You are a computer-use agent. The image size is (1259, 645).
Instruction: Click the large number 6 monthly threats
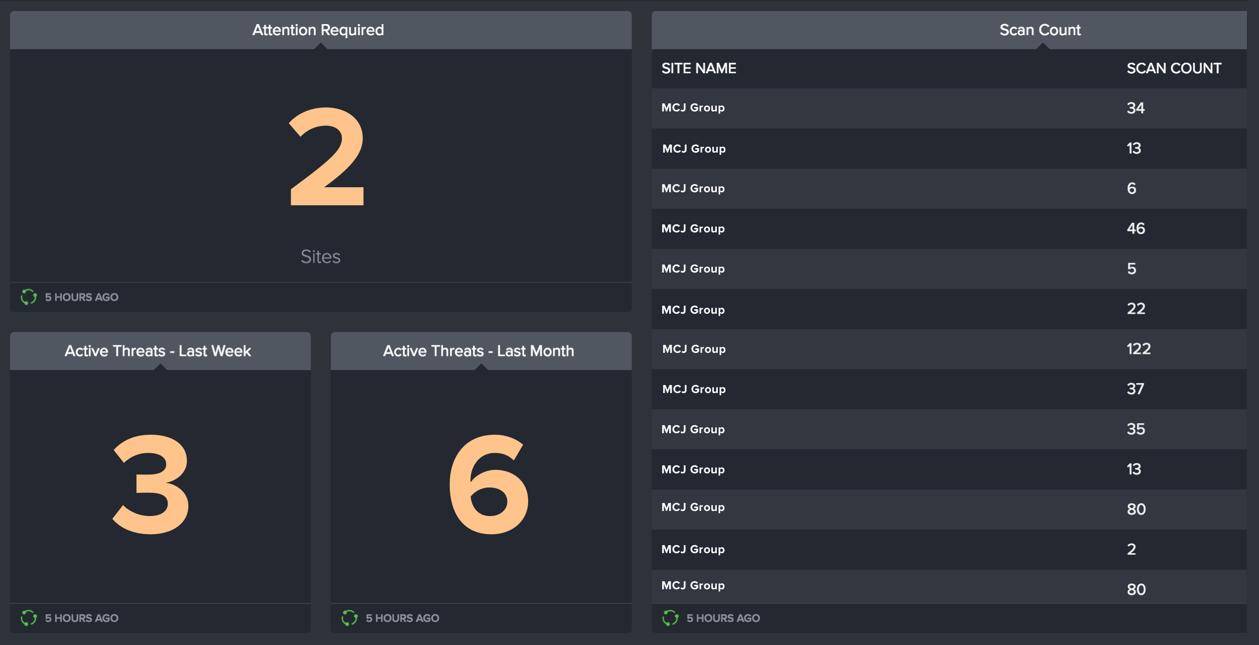[x=488, y=484]
